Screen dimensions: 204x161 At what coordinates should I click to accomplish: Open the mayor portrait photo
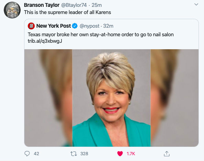pos(111,98)
